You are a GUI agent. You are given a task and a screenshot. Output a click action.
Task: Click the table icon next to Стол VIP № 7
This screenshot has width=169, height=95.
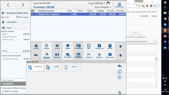108,3
